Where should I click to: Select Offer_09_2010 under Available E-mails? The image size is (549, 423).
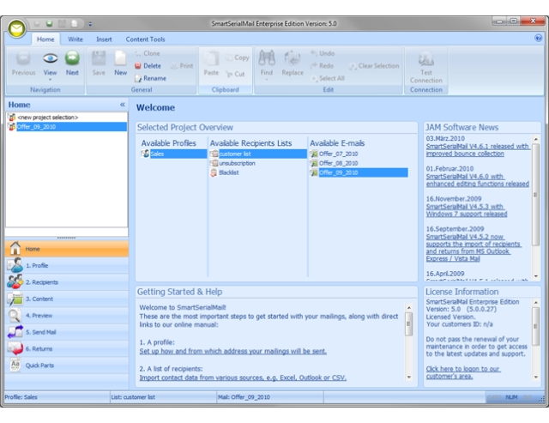click(359, 172)
